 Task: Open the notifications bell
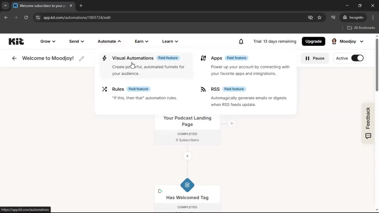coord(241,41)
